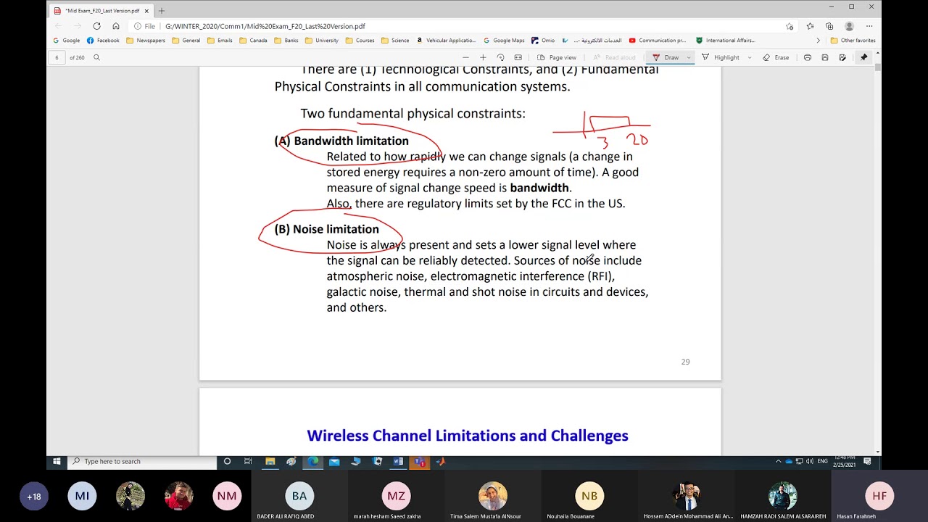Show more bookmarks chevron
This screenshot has height=522, width=928.
point(819,41)
